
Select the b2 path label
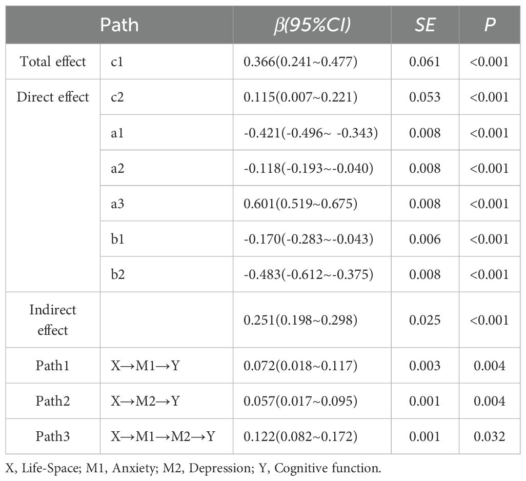(x=118, y=274)
